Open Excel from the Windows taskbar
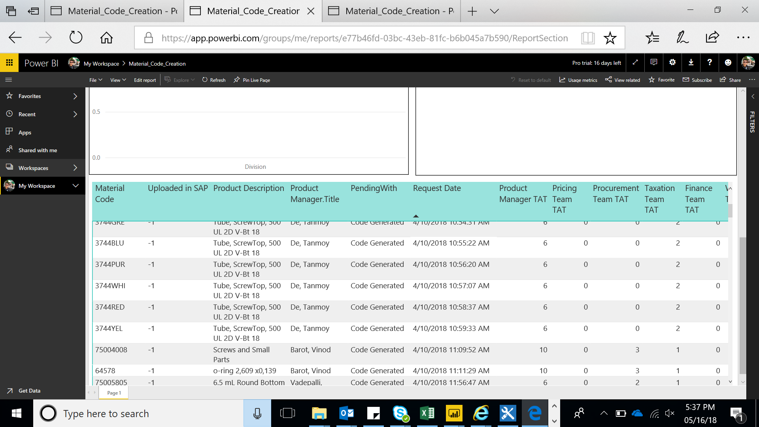This screenshot has height=427, width=759. [x=427, y=414]
